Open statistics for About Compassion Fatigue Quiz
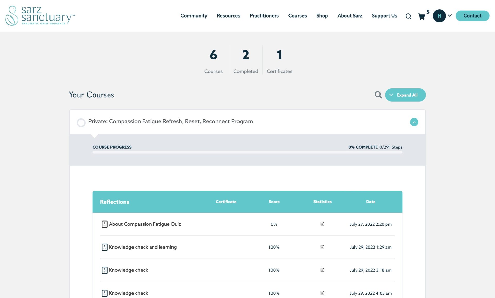The width and height of the screenshot is (495, 298). (322, 224)
